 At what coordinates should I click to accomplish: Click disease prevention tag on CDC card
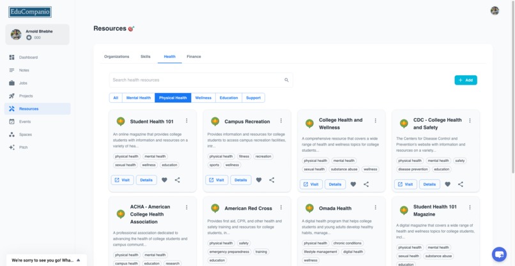pos(413,170)
